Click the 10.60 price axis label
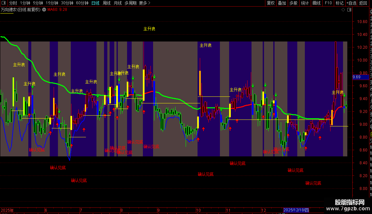The width and height of the screenshot is (372, 214). tap(362, 22)
